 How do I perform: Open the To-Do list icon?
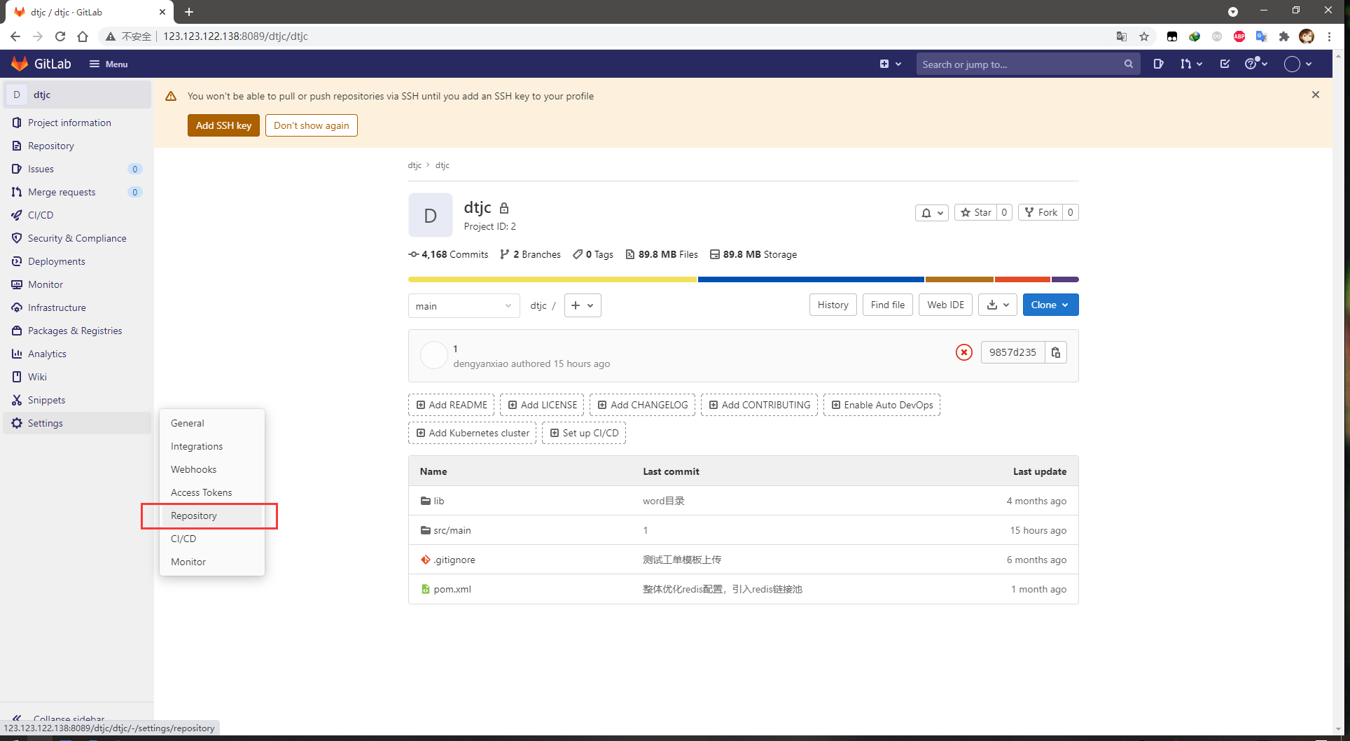[1225, 64]
